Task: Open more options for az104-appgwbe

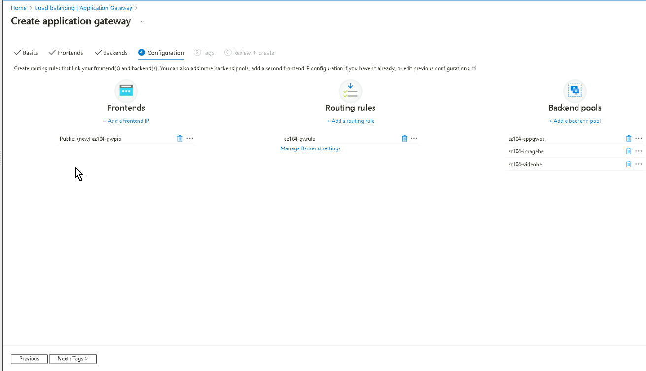Action: (x=639, y=139)
